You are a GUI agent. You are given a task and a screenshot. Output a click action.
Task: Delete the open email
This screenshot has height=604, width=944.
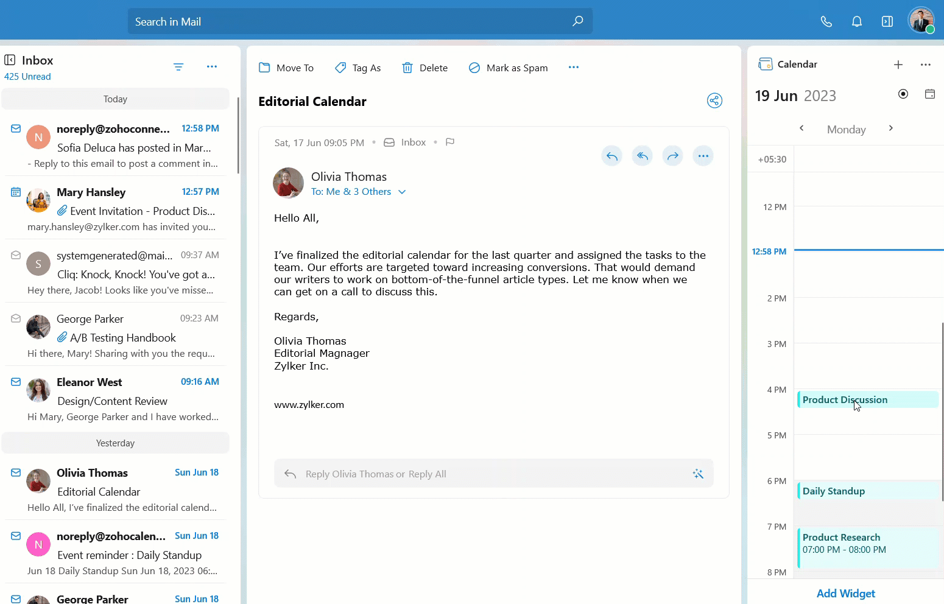click(x=425, y=68)
